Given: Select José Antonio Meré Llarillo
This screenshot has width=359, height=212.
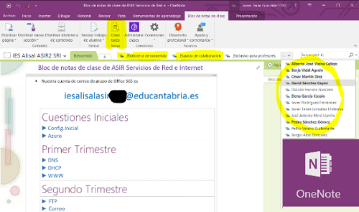Looking at the screenshot, I should click(313, 115).
